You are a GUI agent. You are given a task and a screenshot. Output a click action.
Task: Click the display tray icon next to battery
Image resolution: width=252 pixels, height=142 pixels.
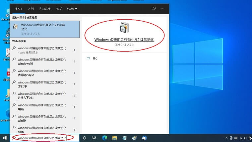coord(231,138)
